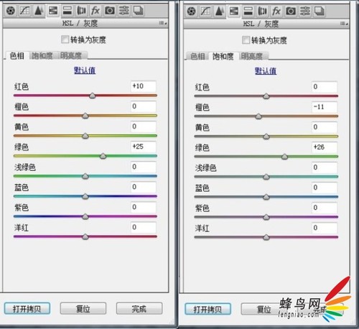Click the 红色 hue value field showing +10

point(144,86)
